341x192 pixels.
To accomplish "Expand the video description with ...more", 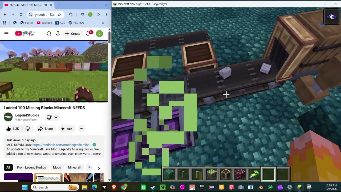I will pyautogui.click(x=96, y=154).
